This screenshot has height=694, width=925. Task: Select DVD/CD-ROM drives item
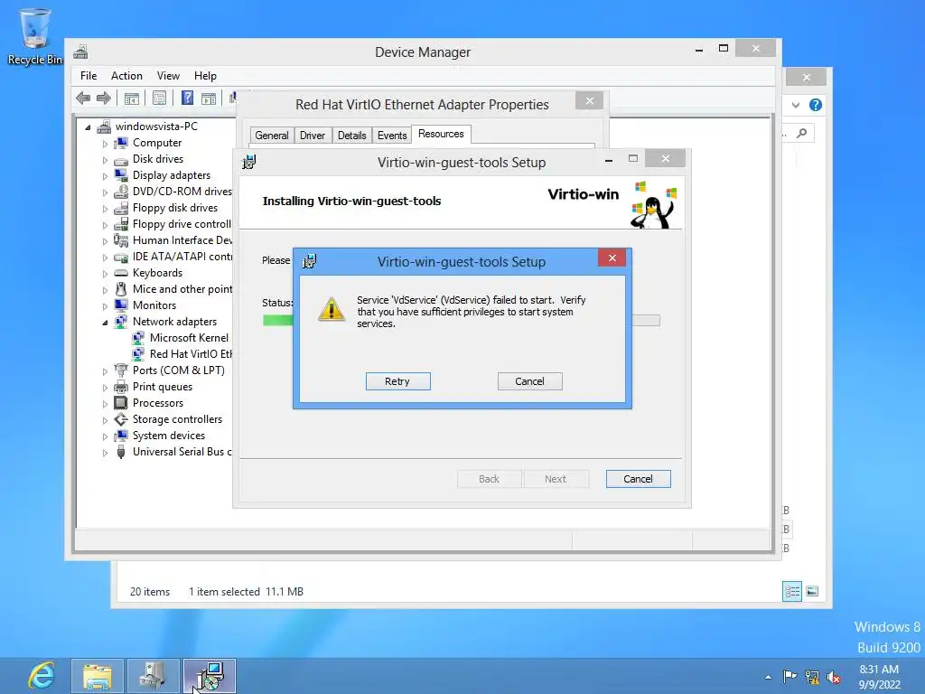click(182, 192)
